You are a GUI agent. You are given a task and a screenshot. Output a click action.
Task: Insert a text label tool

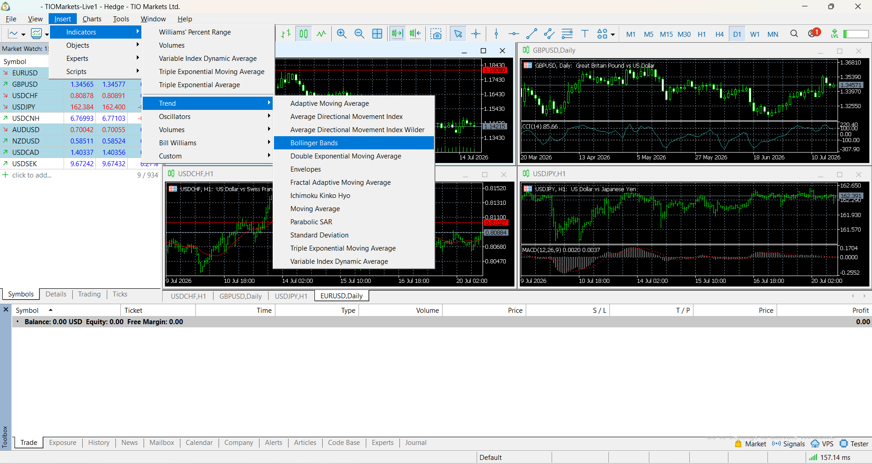point(585,34)
